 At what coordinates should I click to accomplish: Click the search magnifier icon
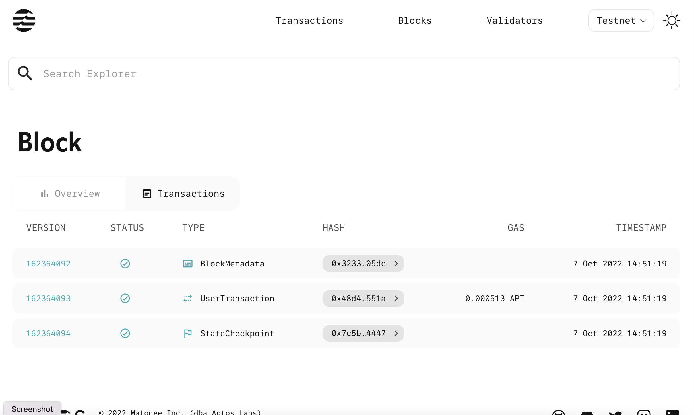25,73
